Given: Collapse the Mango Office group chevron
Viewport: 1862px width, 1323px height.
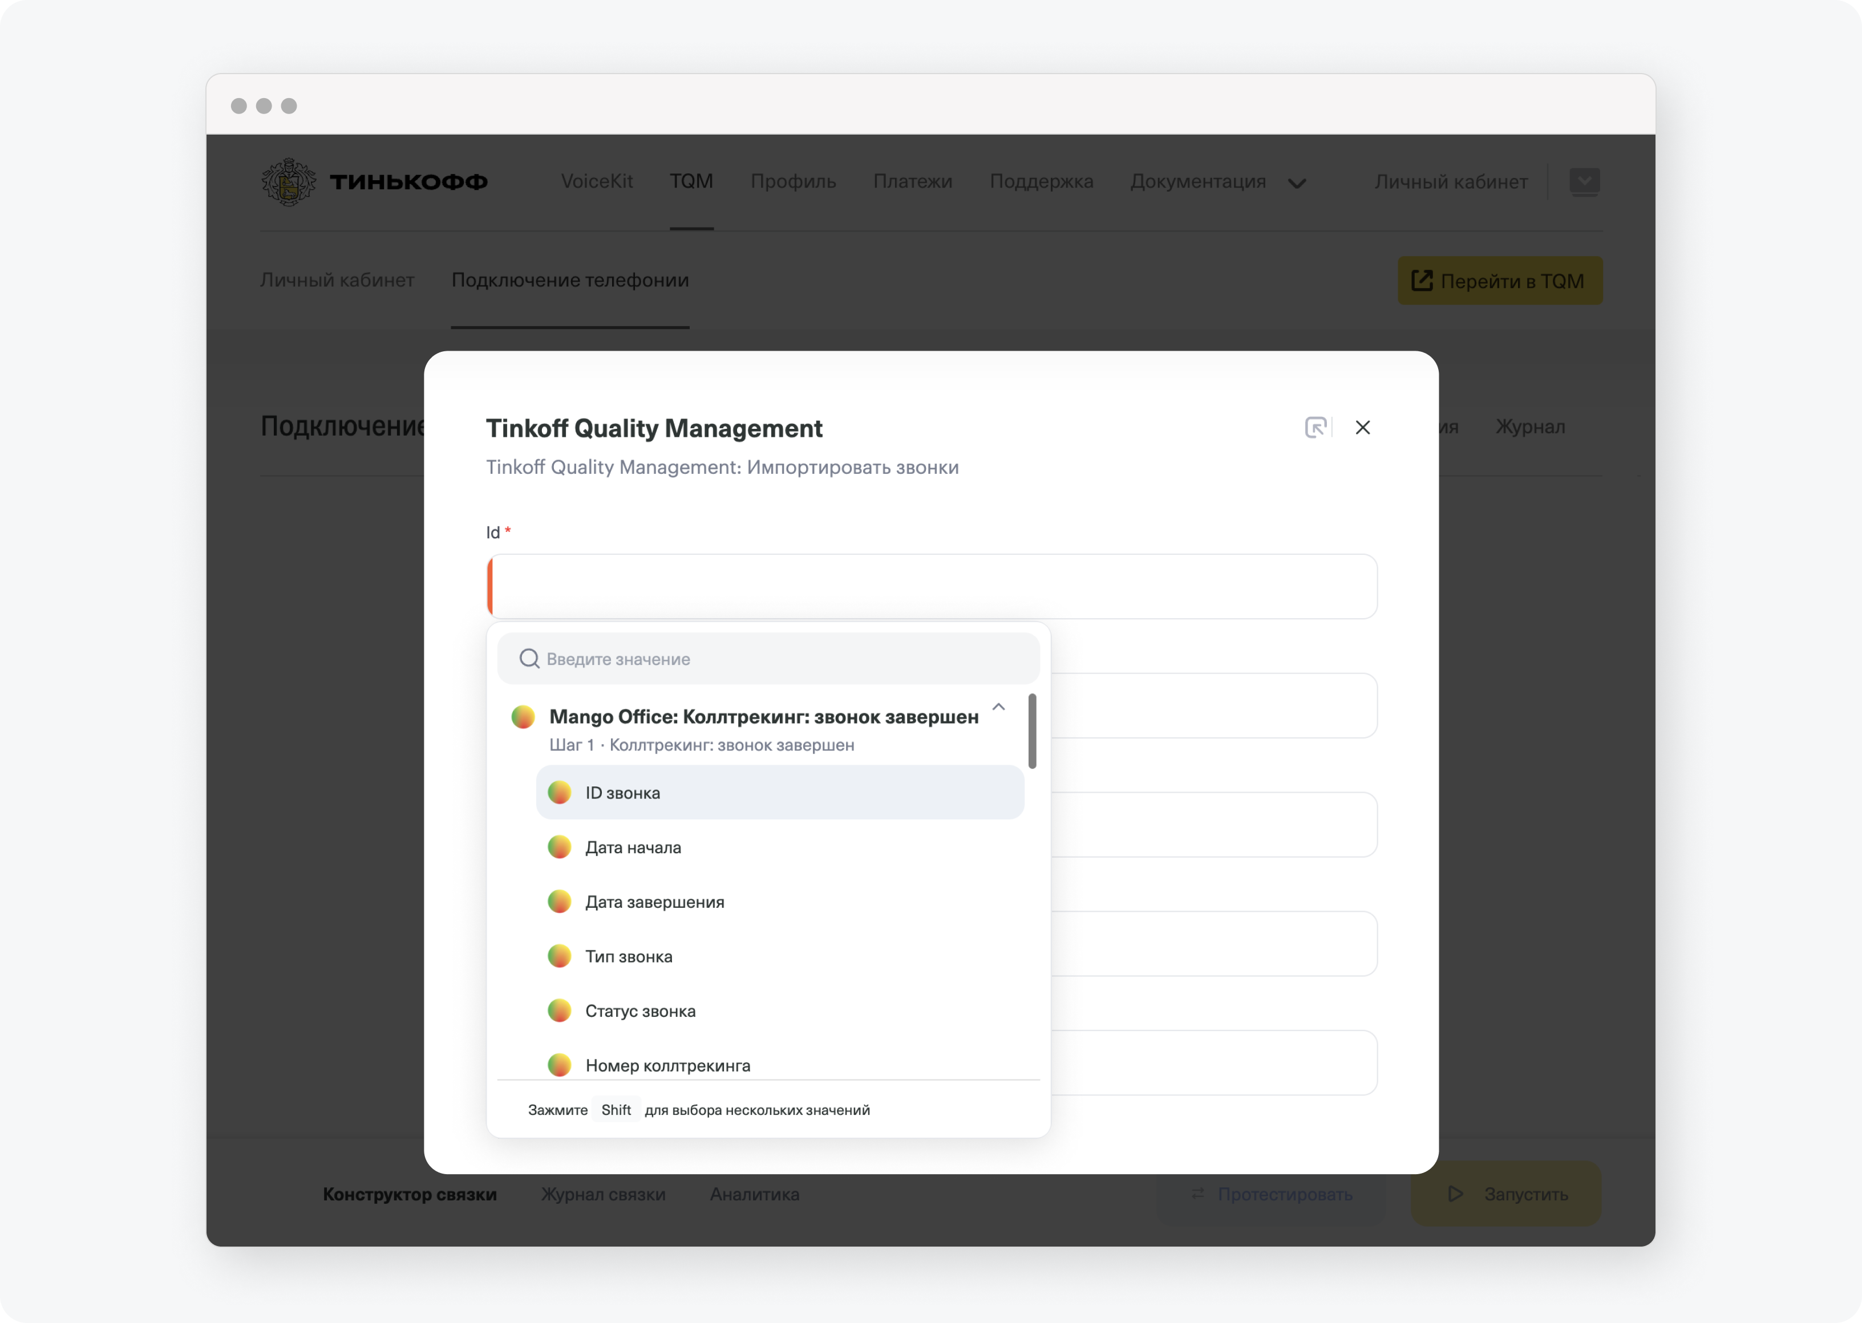Looking at the screenshot, I should [x=998, y=707].
